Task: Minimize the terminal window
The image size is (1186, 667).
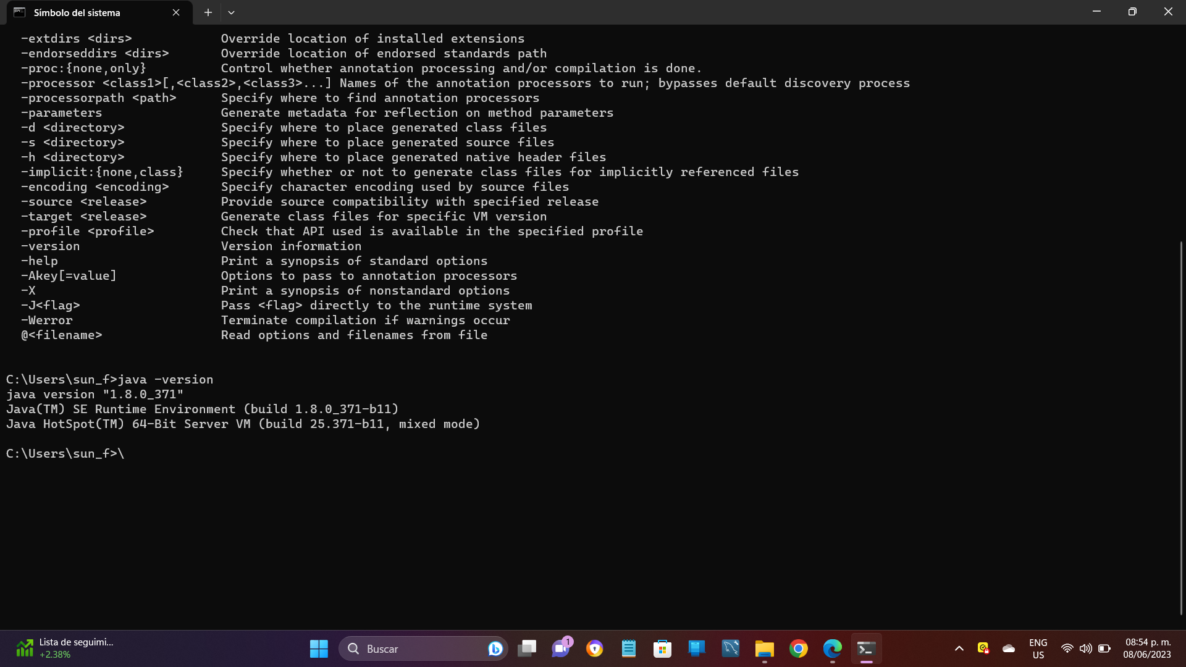Action: click(1096, 12)
